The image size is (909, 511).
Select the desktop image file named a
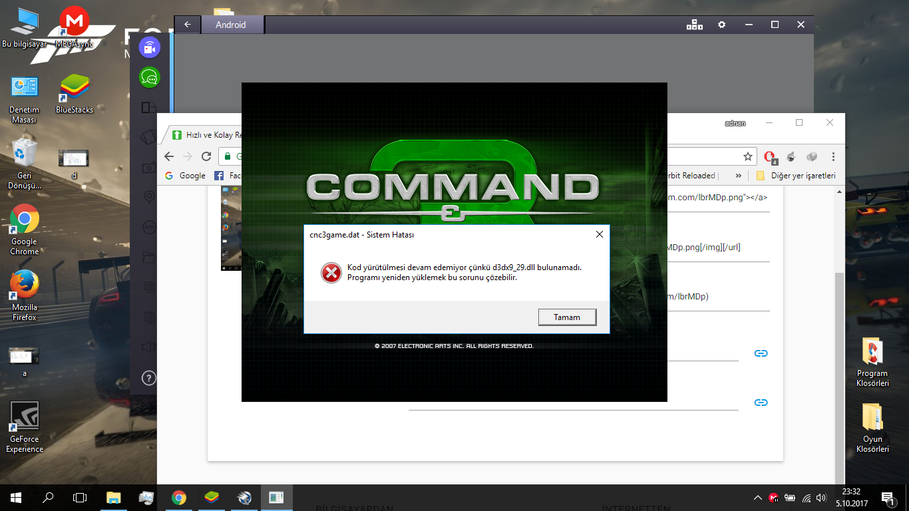tap(25, 361)
